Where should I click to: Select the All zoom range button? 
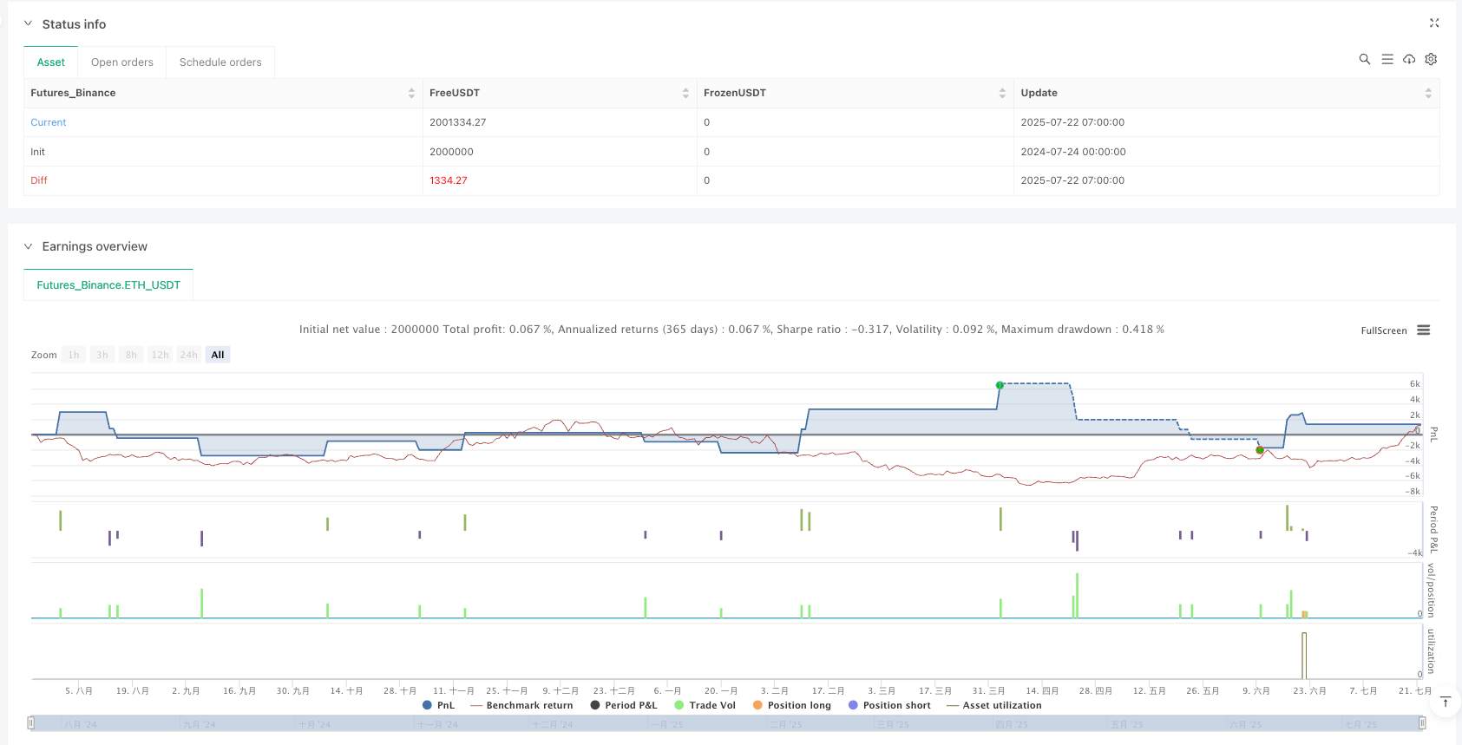(218, 355)
